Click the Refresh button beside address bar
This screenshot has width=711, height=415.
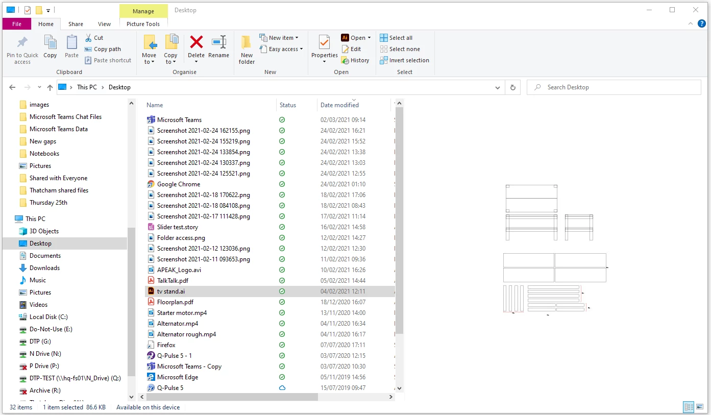click(x=513, y=87)
